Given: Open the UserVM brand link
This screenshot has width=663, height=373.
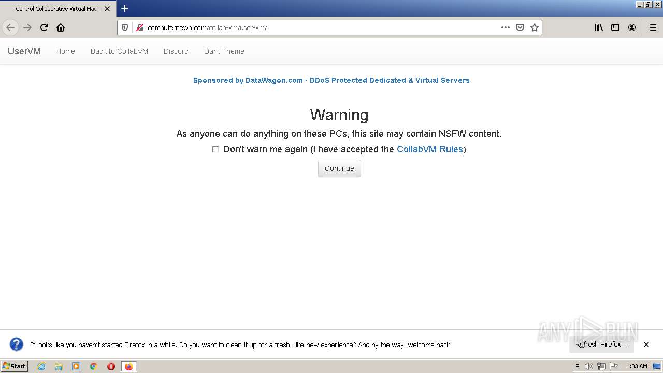Looking at the screenshot, I should [x=24, y=51].
